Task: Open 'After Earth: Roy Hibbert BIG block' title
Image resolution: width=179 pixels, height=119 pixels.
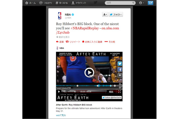Action: pyautogui.click(x=74, y=105)
